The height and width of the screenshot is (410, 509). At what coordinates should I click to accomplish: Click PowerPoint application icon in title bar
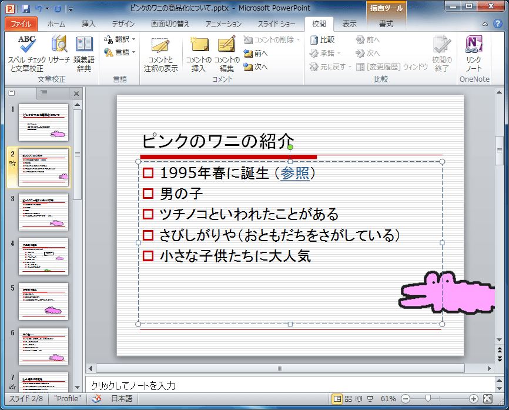[11, 9]
